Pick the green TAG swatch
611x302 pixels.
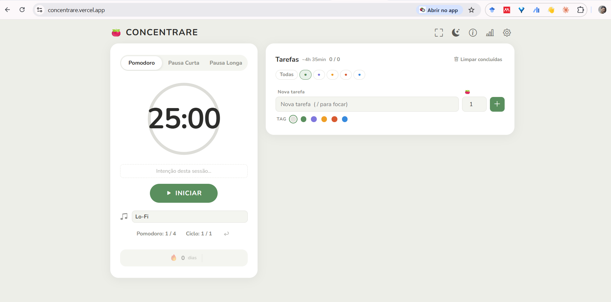click(x=304, y=119)
